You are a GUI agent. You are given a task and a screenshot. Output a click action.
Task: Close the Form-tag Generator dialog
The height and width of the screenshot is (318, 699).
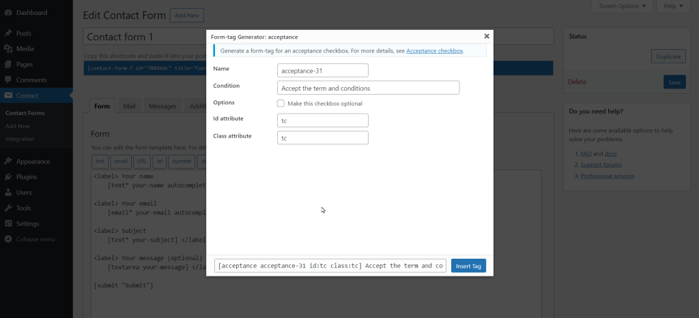(x=487, y=36)
